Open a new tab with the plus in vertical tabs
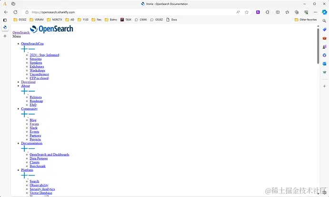This screenshot has height=197, width=329. pos(5,36)
